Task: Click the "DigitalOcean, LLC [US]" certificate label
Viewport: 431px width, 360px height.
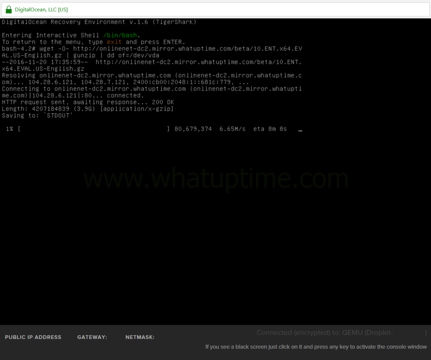Action: (41, 10)
